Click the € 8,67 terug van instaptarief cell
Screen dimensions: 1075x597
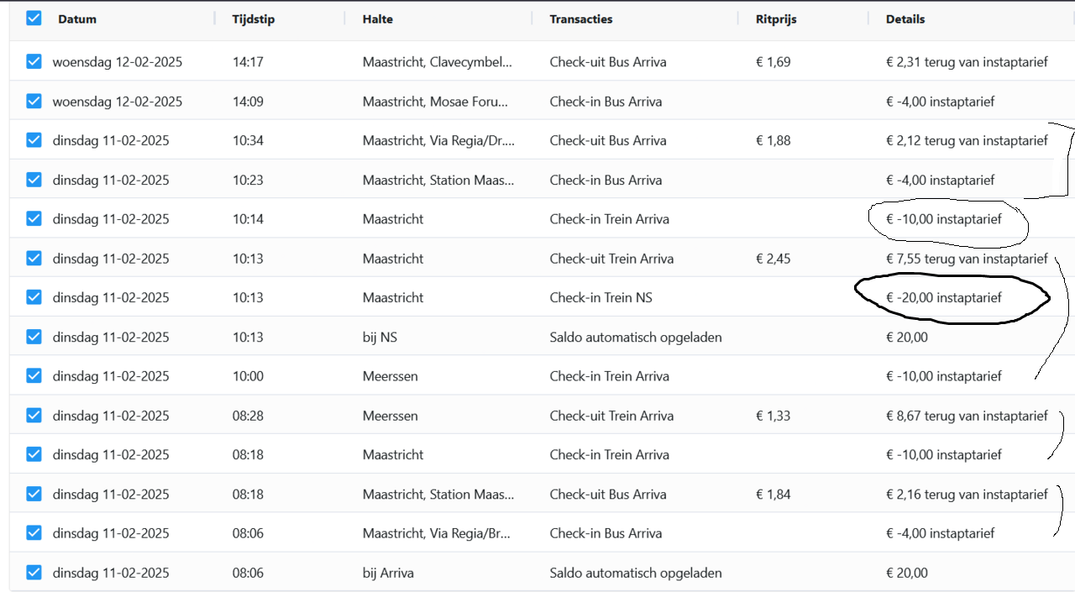967,416
